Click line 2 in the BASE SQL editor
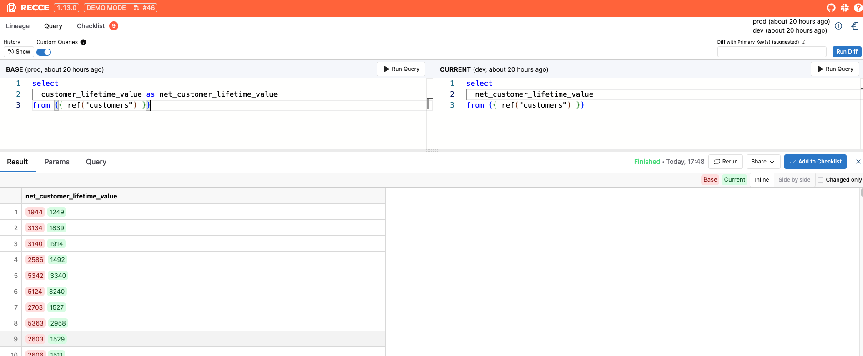 click(159, 94)
